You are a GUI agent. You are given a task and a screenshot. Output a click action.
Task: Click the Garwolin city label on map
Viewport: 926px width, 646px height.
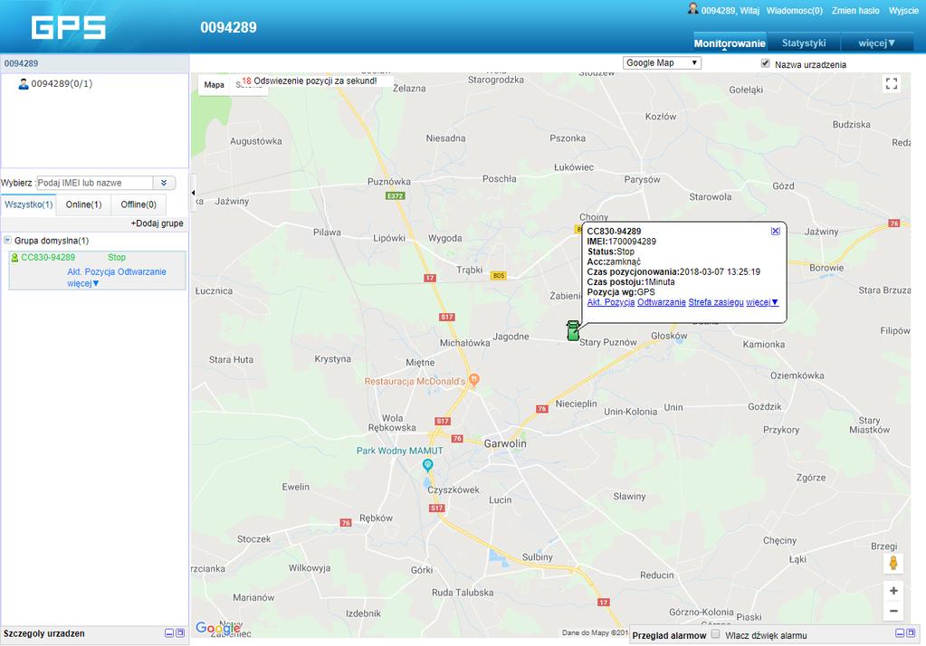505,443
